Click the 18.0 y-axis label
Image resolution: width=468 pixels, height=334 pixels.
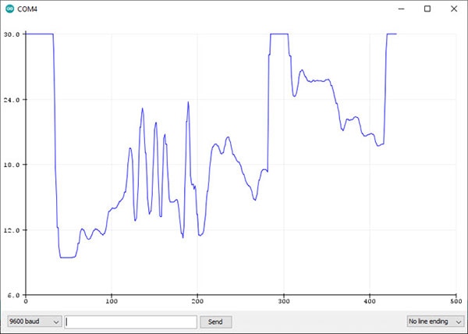12,165
